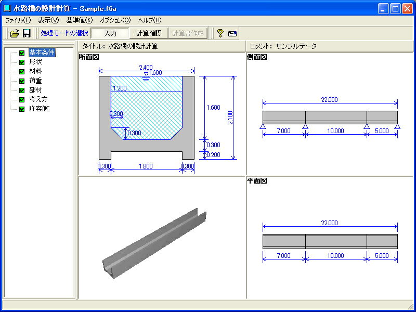The image size is (416, 312).
Task: Click the card icon next to help
Action: click(232, 33)
